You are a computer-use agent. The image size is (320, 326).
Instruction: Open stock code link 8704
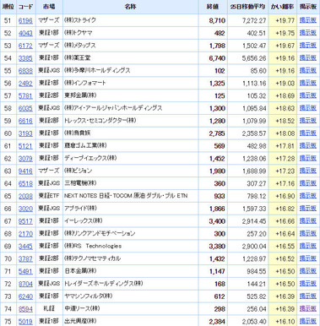click(x=25, y=284)
